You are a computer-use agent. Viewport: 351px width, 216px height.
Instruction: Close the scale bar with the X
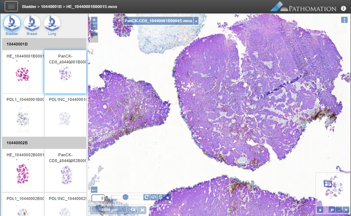143,210
